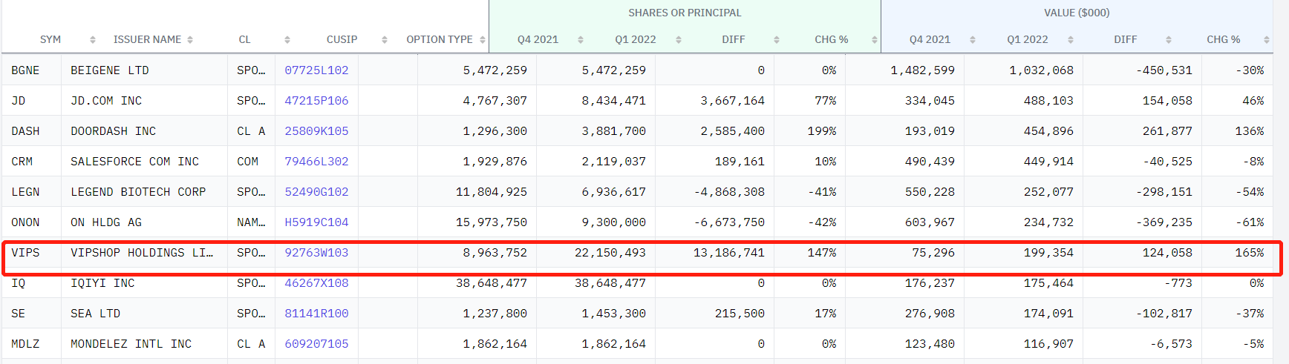Select Vipshop Q1 2022 shares 22,150,493
The width and height of the screenshot is (1289, 364).
click(x=610, y=253)
